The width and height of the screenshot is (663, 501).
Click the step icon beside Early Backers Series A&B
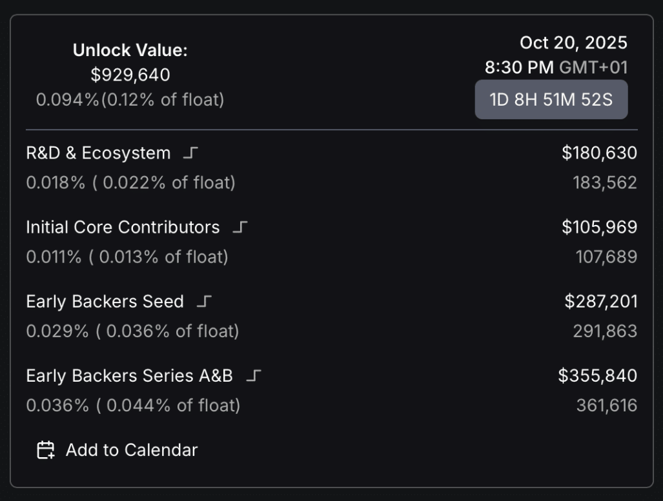point(254,376)
